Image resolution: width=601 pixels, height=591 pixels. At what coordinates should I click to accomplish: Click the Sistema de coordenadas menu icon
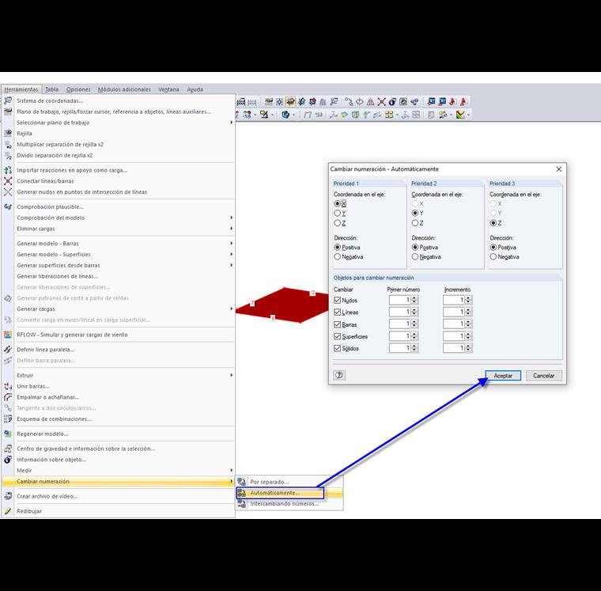8,100
